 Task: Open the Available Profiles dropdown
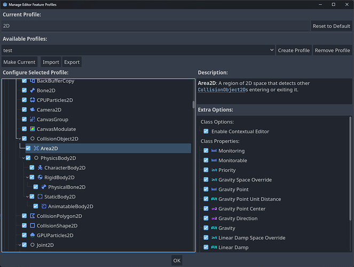(x=138, y=50)
